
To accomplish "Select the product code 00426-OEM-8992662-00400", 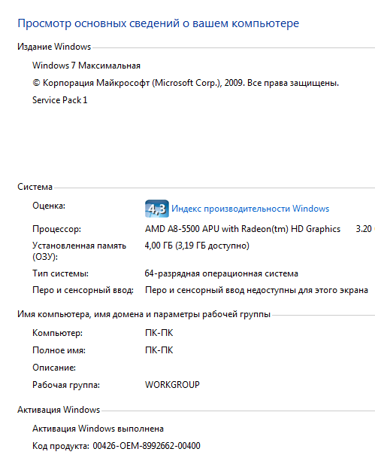I will pyautogui.click(x=147, y=446).
